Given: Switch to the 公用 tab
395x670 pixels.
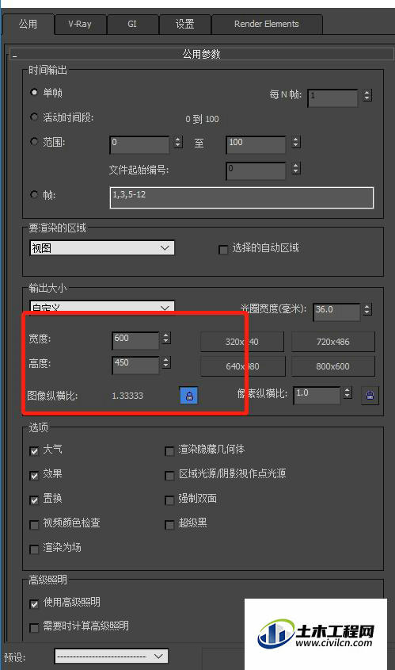Looking at the screenshot, I should coord(28,24).
